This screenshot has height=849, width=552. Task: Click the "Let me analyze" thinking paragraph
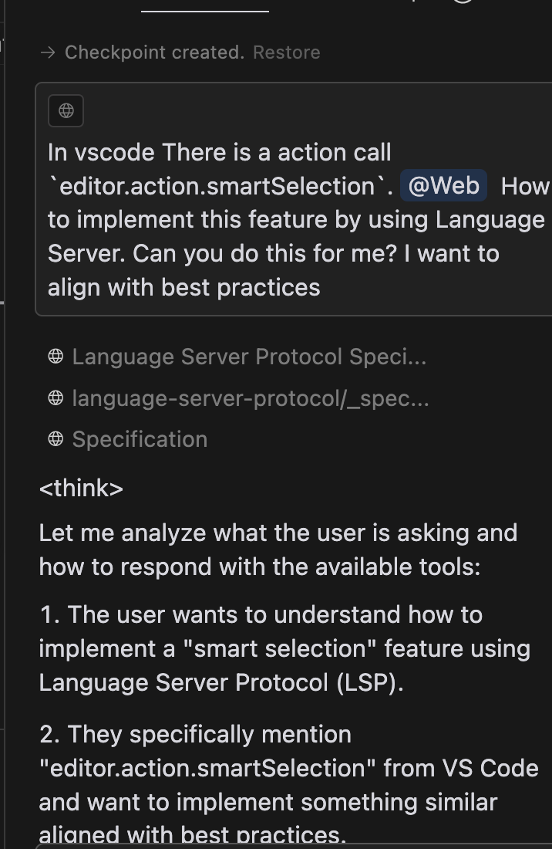tap(278, 550)
